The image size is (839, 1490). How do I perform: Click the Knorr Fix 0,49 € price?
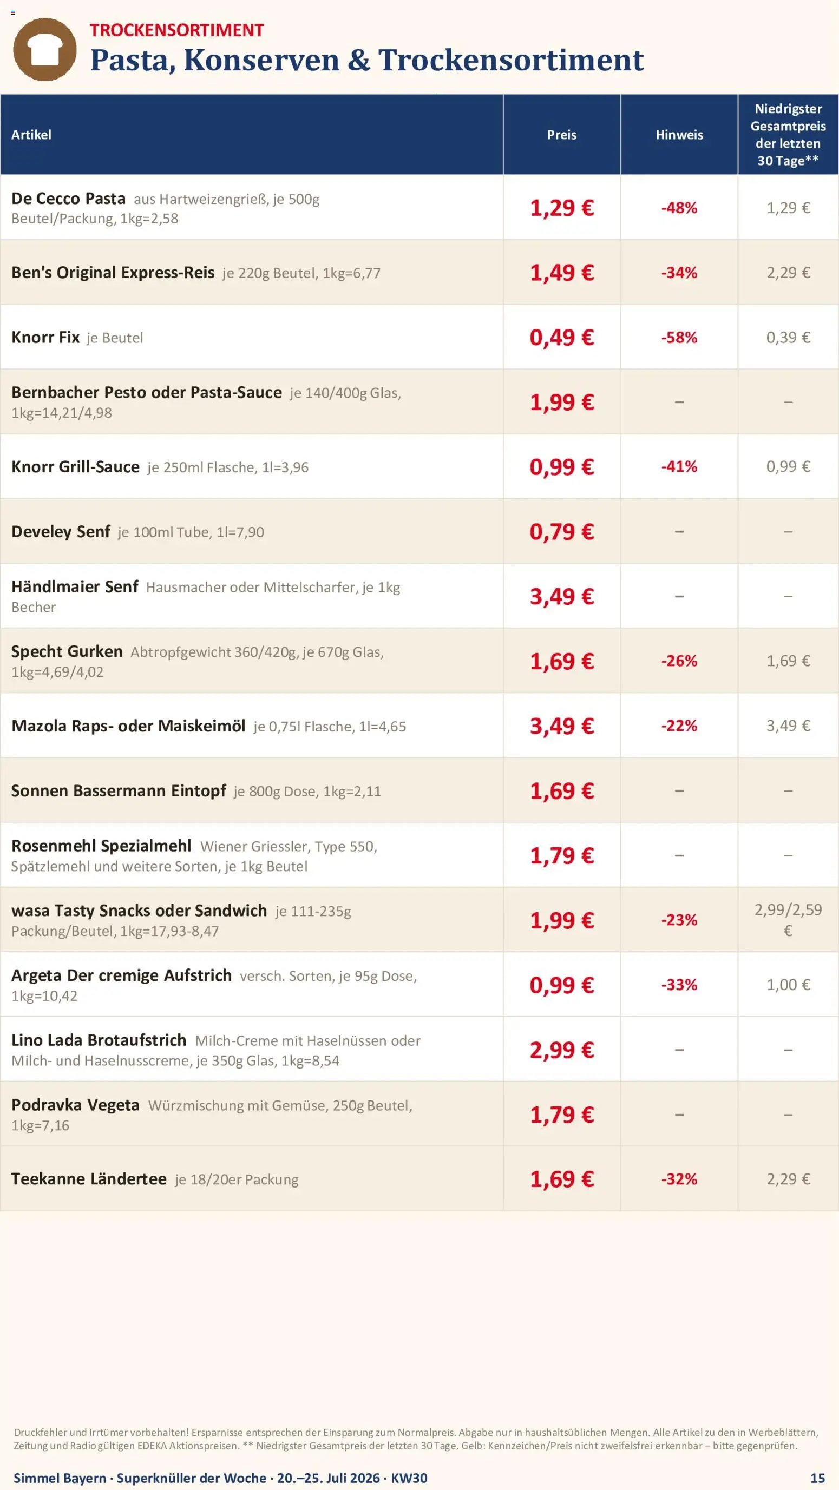point(562,337)
